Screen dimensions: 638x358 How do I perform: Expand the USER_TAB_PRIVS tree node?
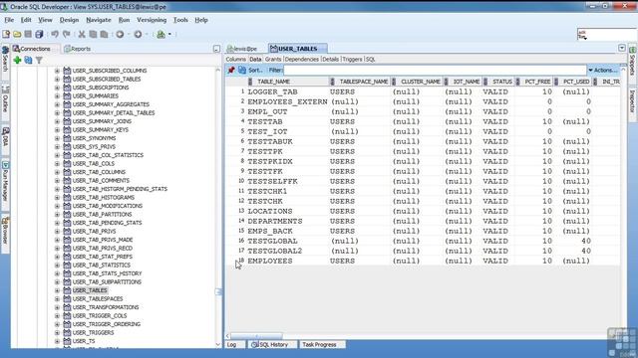tap(57, 232)
